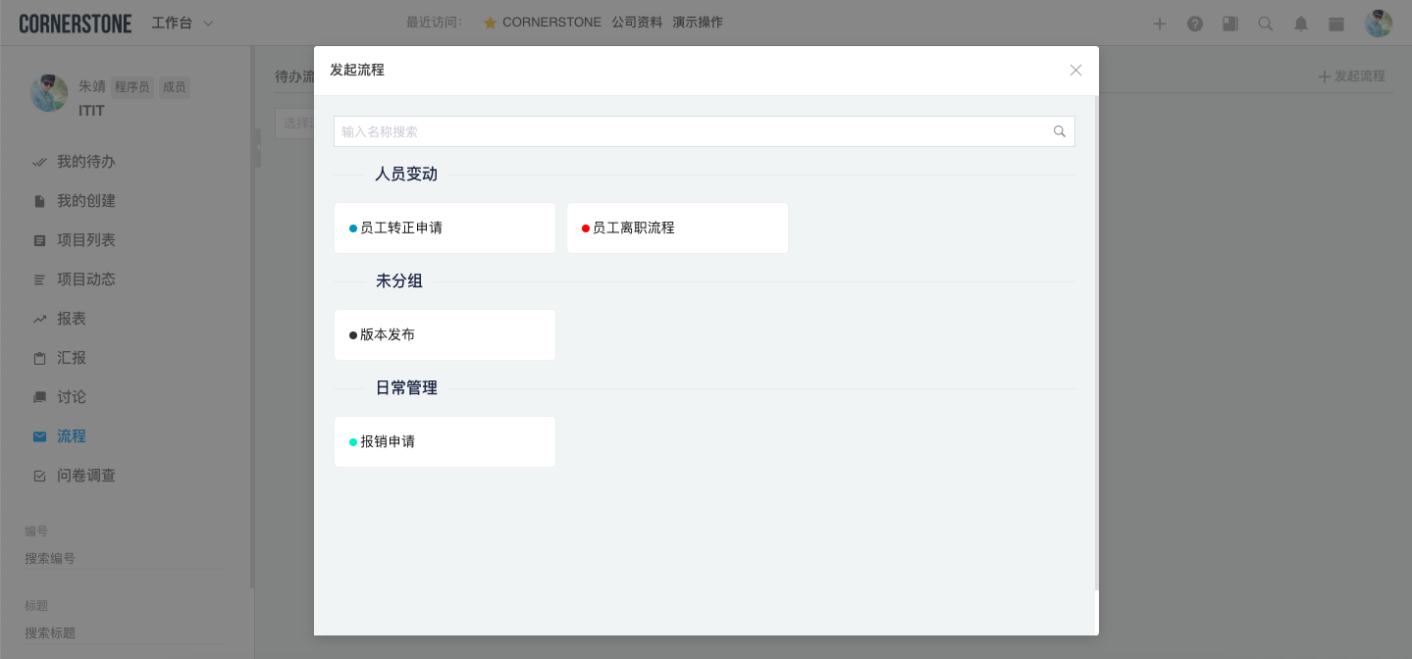Close the 发起流程 dialog
Viewport: 1412px width, 659px height.
tap(1075, 71)
